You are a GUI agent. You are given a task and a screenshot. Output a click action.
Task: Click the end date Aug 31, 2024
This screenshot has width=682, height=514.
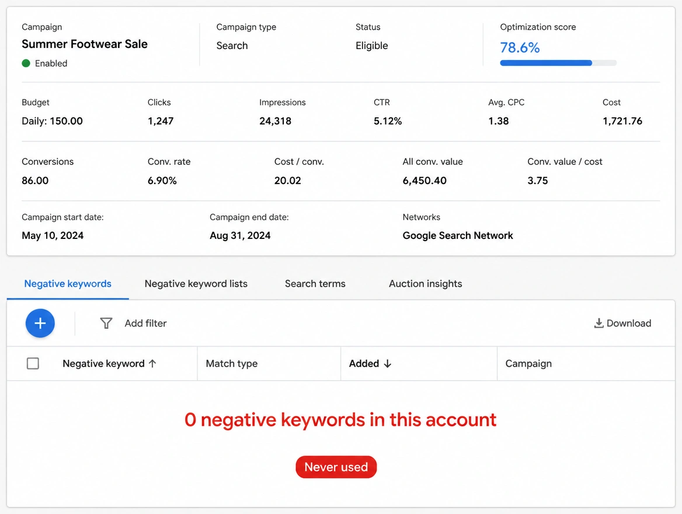click(x=240, y=235)
